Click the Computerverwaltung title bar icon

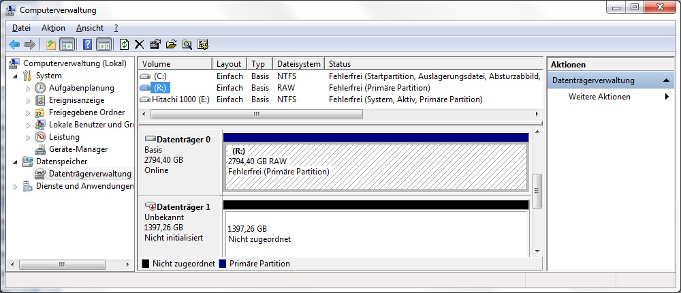[12, 10]
